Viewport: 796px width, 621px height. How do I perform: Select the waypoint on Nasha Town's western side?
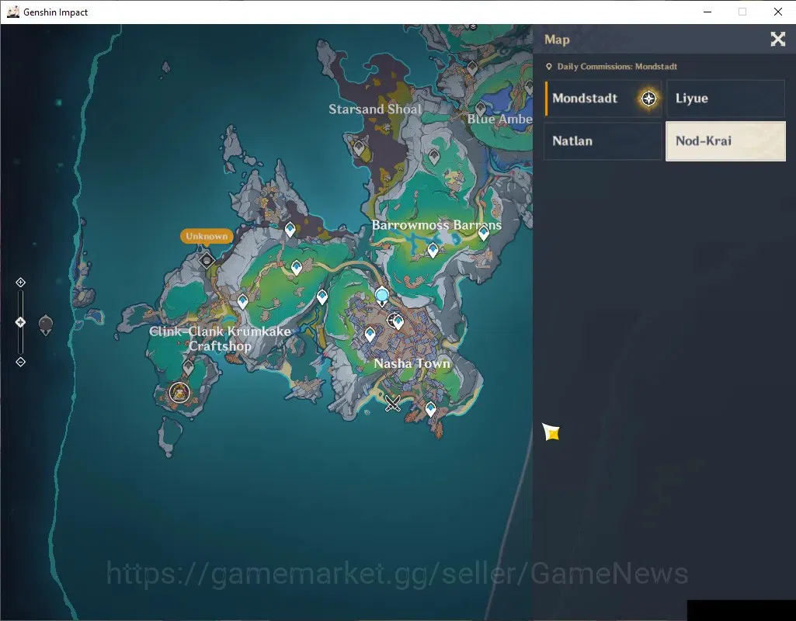click(x=370, y=335)
